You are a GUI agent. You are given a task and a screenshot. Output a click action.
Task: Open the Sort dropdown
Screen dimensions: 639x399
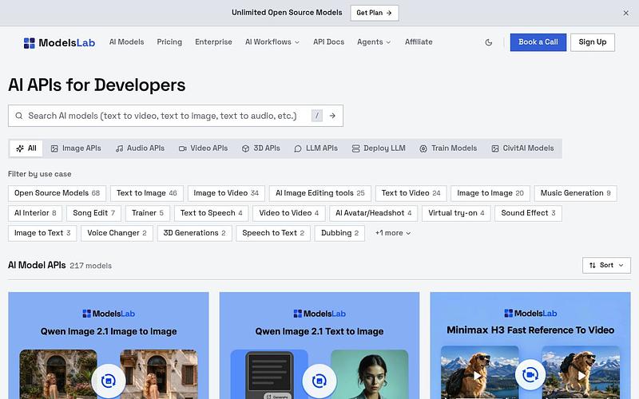[606, 266]
